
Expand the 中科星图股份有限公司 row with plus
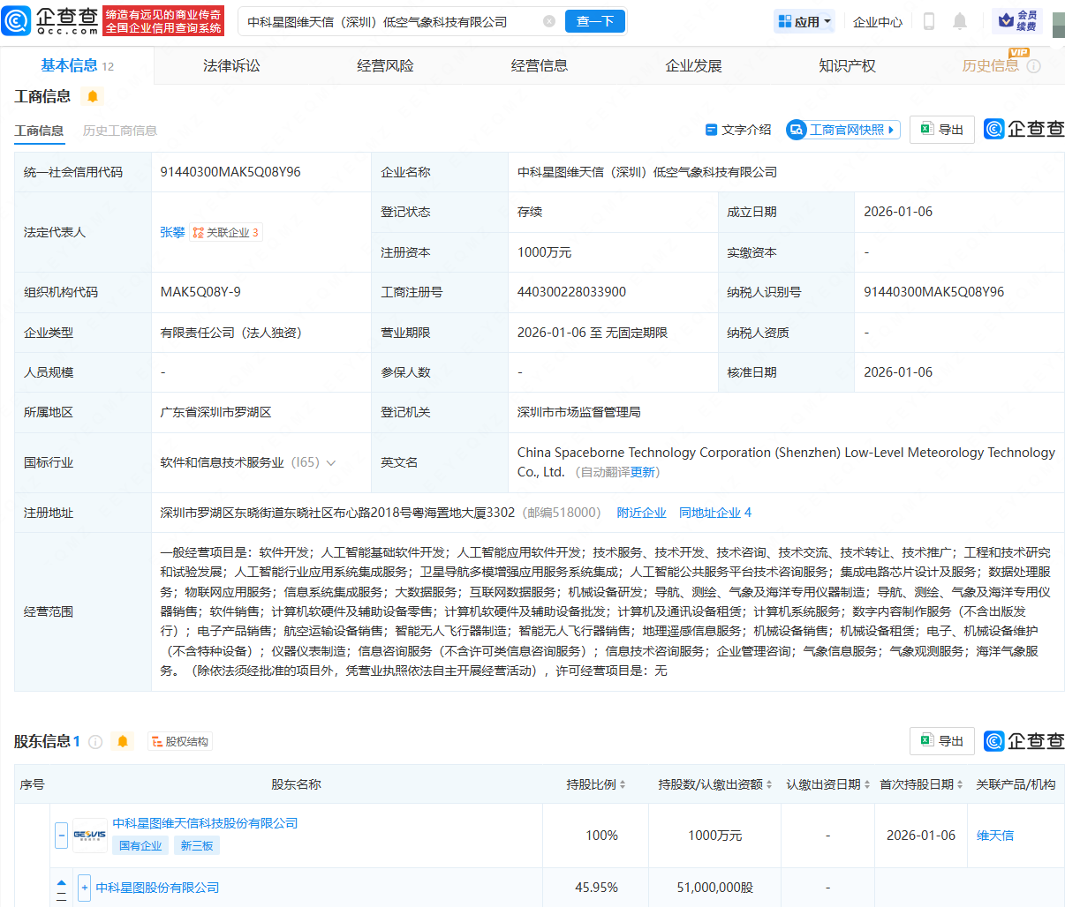click(x=84, y=888)
